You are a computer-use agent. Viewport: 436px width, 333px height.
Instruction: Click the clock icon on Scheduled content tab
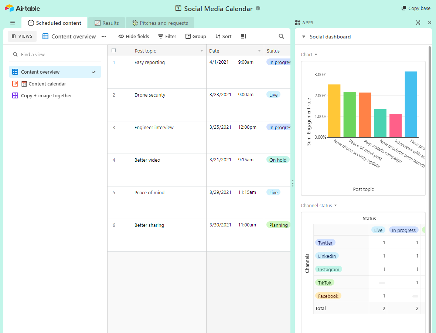(x=31, y=23)
